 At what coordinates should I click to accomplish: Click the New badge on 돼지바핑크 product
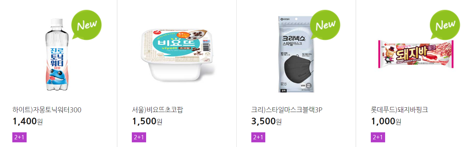(445, 25)
